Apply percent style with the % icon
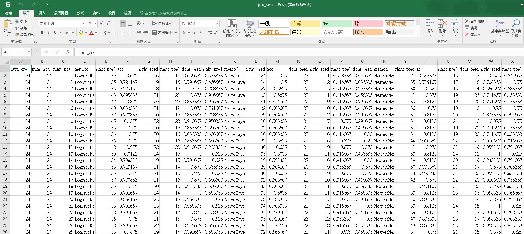 tap(194, 33)
